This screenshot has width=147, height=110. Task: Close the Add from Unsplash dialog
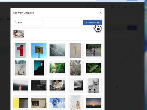tap(101, 13)
